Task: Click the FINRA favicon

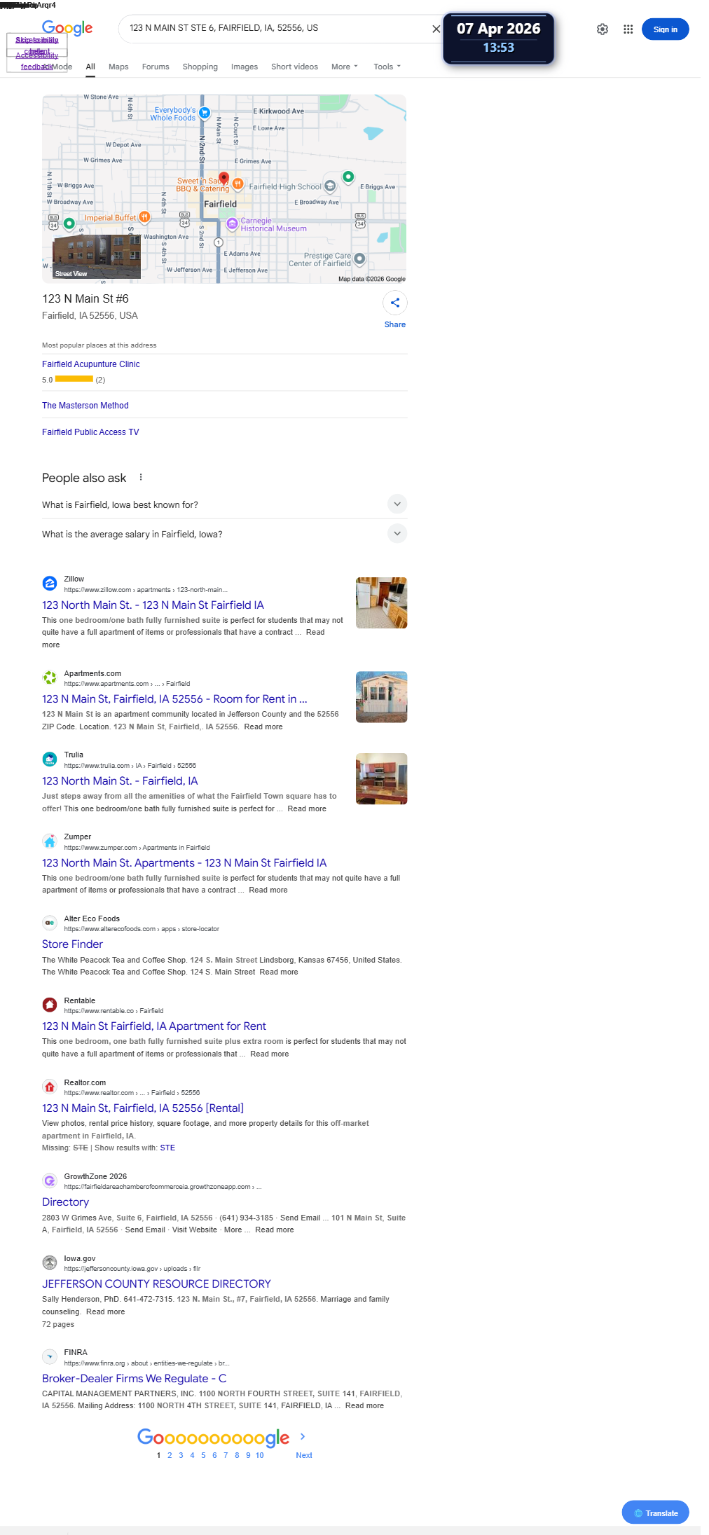Action: 50,1356
